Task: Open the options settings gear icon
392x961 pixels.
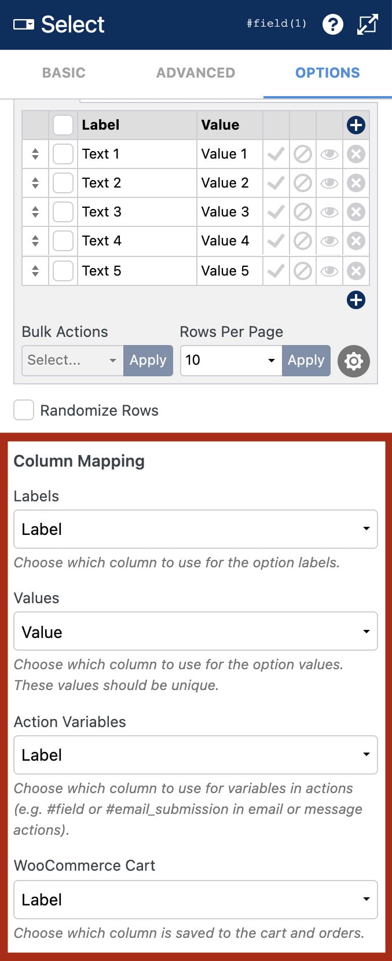Action: [x=353, y=361]
